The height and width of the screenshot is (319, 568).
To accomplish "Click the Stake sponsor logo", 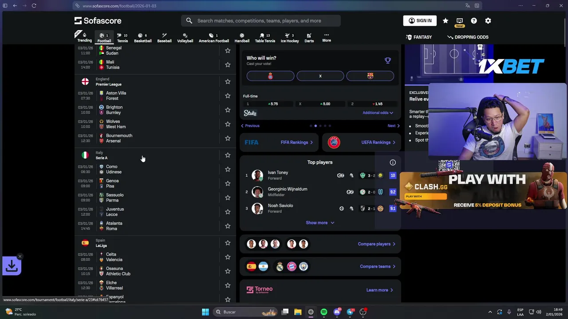I will pyautogui.click(x=250, y=113).
